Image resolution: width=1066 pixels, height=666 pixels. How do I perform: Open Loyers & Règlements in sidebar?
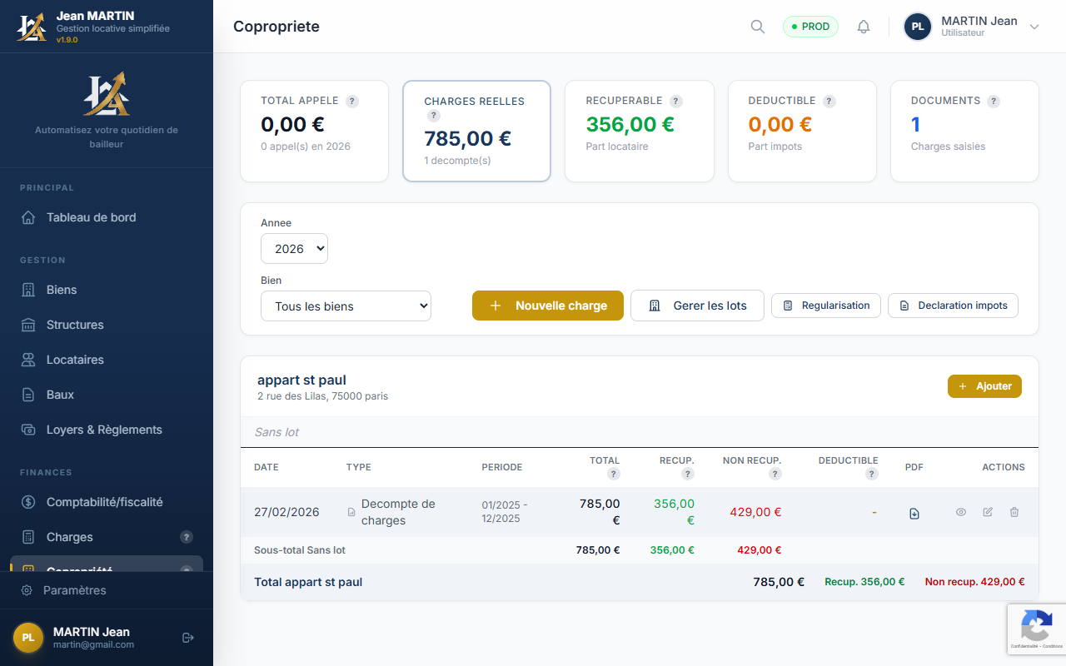[x=104, y=430]
